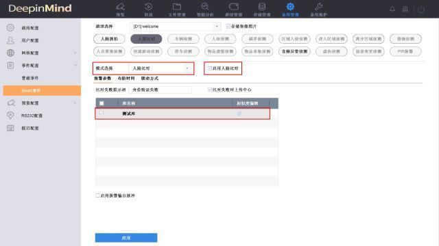The width and height of the screenshot is (439, 246).
Task: Expand preview config (预览配置) sidebar chevron
Action: pos(75,103)
